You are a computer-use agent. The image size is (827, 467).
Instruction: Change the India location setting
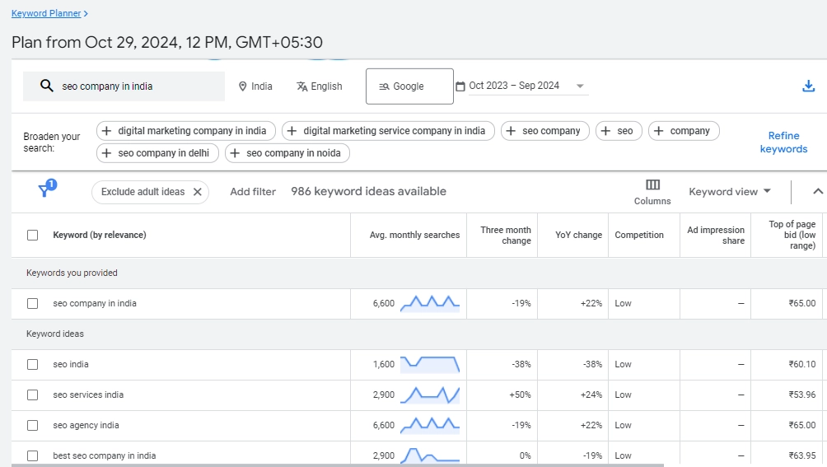tap(256, 86)
